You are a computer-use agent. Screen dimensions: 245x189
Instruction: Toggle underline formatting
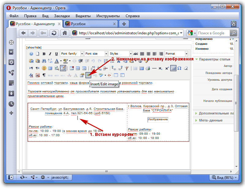click(x=56, y=54)
